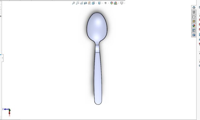
Task: Open the Design Library task pane tab
Action: 194,12
